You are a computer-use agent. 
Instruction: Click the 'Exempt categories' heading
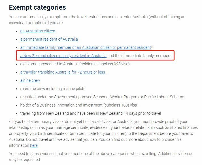point(37,7)
